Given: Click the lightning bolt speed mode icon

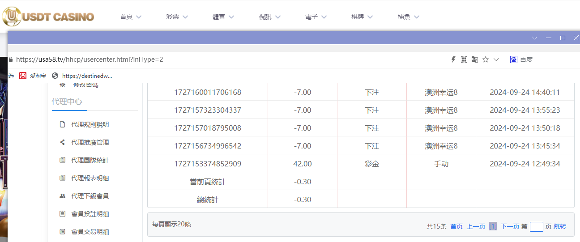Looking at the screenshot, I should click(453, 59).
